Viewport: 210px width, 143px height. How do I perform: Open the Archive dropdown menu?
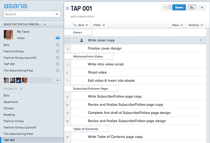coord(196,25)
